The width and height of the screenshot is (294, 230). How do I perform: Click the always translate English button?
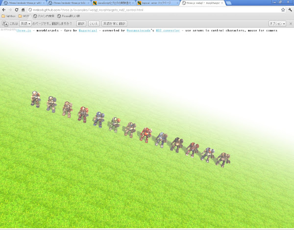coord(114,24)
